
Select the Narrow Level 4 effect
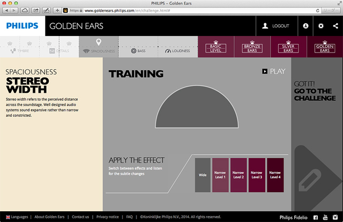(x=275, y=175)
